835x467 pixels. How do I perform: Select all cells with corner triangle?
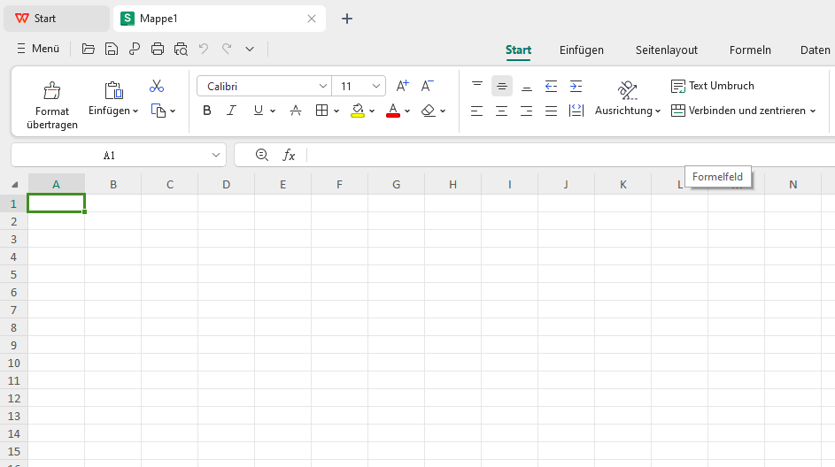point(14,185)
